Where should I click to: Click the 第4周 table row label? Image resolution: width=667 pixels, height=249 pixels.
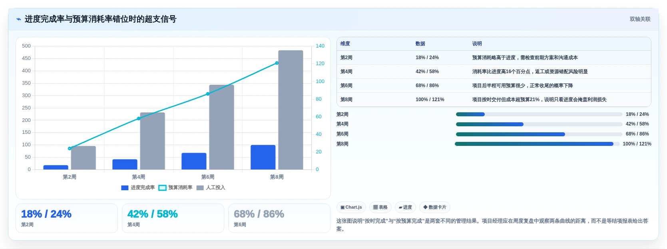[346, 72]
